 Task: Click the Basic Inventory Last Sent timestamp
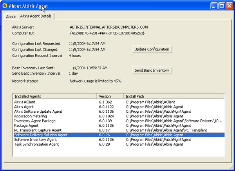(88, 68)
